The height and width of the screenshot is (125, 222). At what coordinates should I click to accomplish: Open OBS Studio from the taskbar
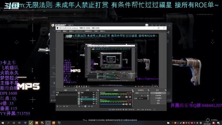pos(48,123)
